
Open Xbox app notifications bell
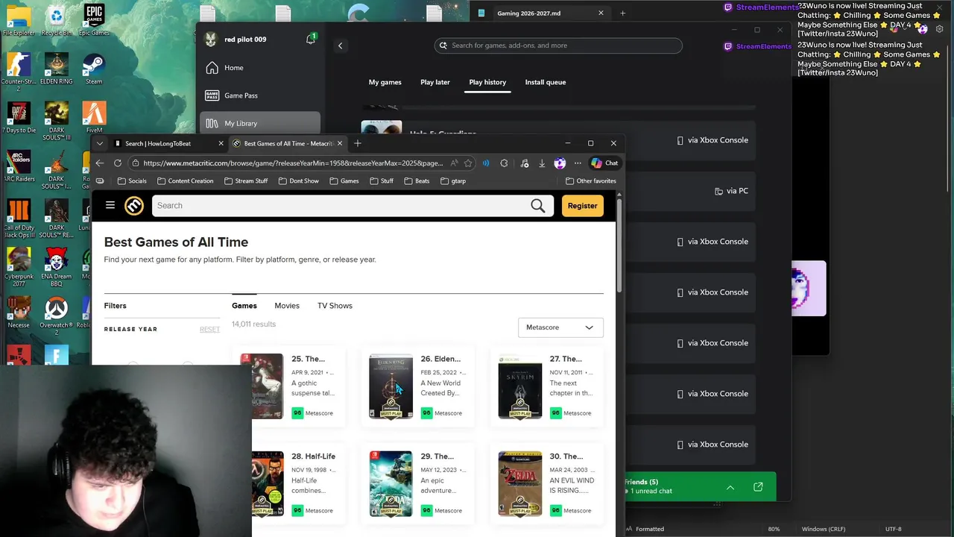311,39
